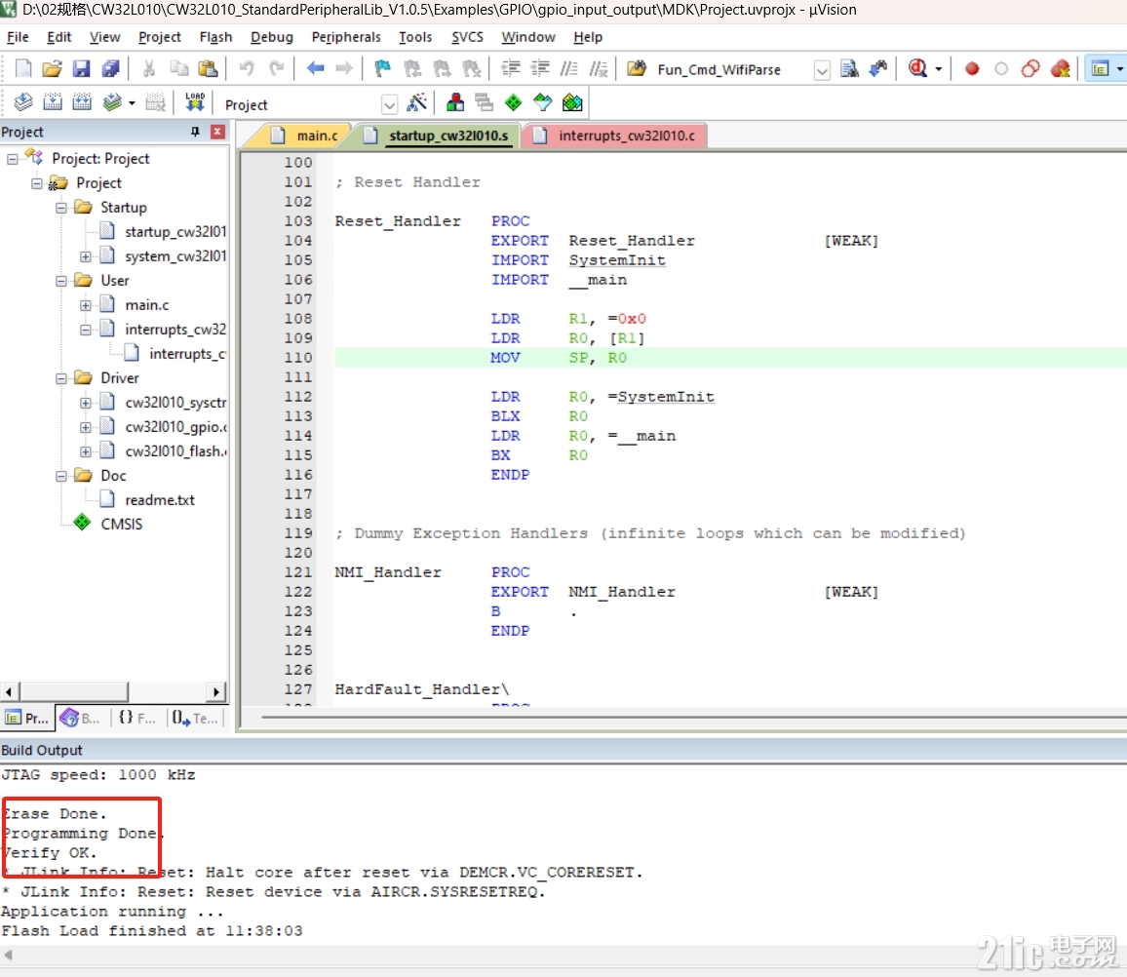
Task: Toggle the Project window view button
Action: [x=1100, y=69]
